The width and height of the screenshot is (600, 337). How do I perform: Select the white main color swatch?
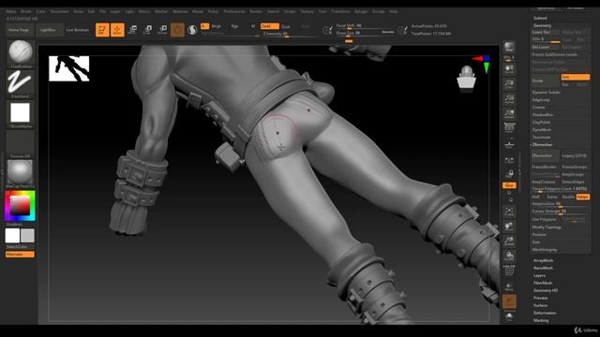[12, 236]
